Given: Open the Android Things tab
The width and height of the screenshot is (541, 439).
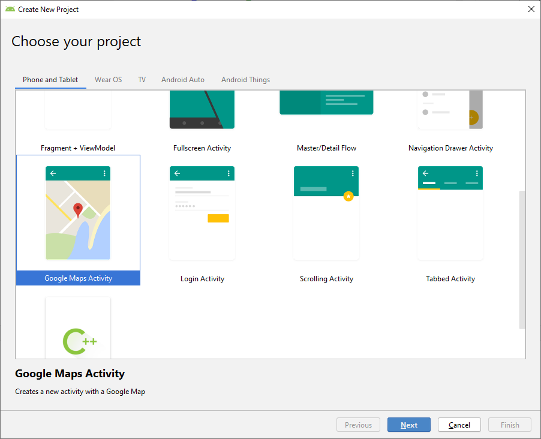Looking at the screenshot, I should (x=245, y=80).
